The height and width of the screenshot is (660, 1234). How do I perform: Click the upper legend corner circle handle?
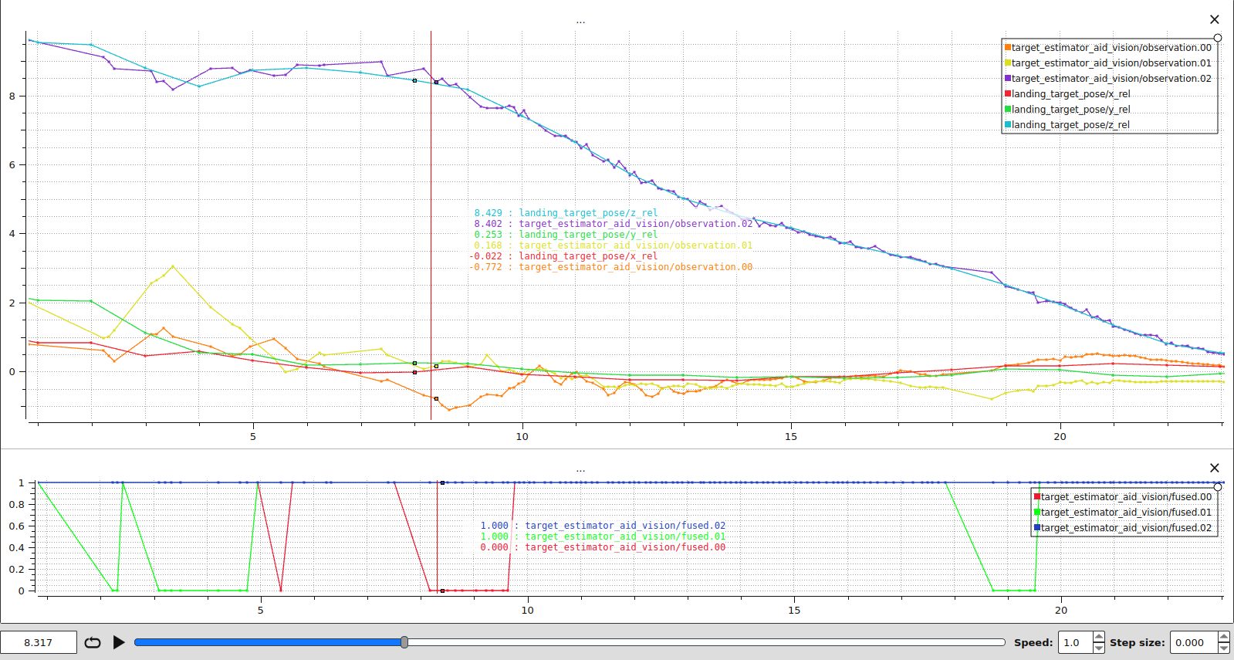tap(1218, 38)
